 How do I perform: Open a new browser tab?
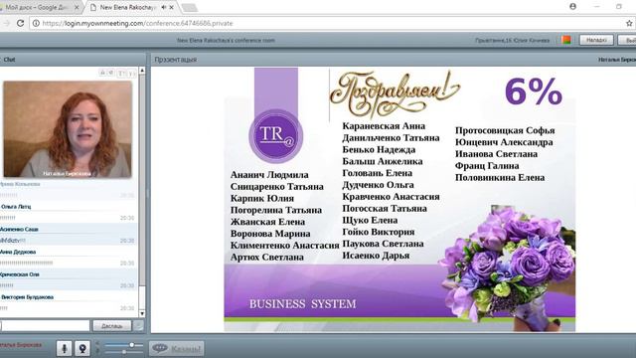tap(190, 8)
